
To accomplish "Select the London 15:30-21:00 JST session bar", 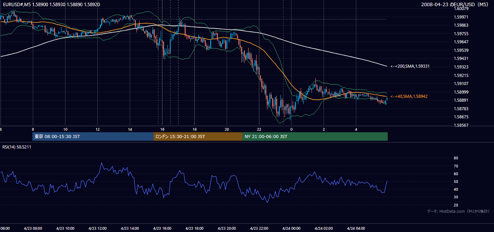I will [198, 136].
